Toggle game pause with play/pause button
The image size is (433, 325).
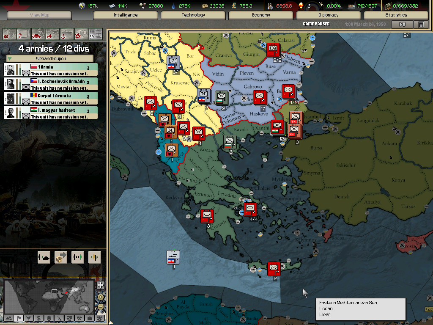pos(403,25)
